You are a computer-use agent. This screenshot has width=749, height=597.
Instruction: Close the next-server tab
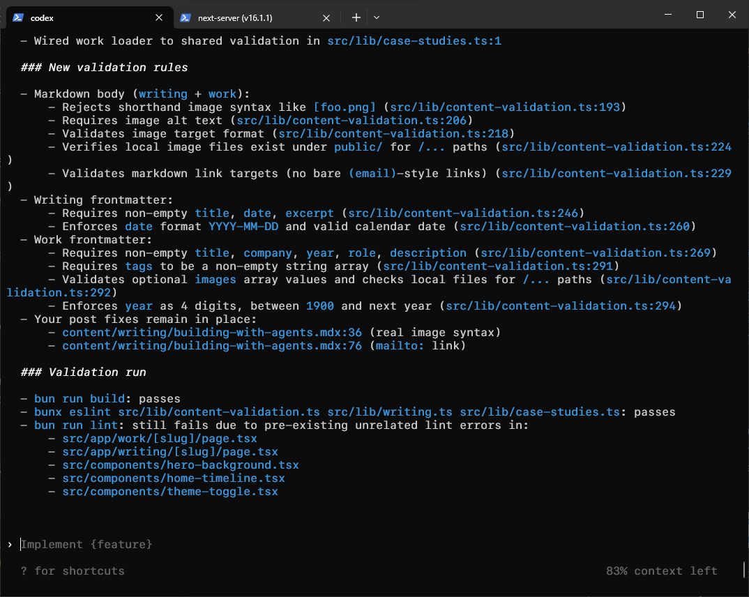tap(326, 17)
